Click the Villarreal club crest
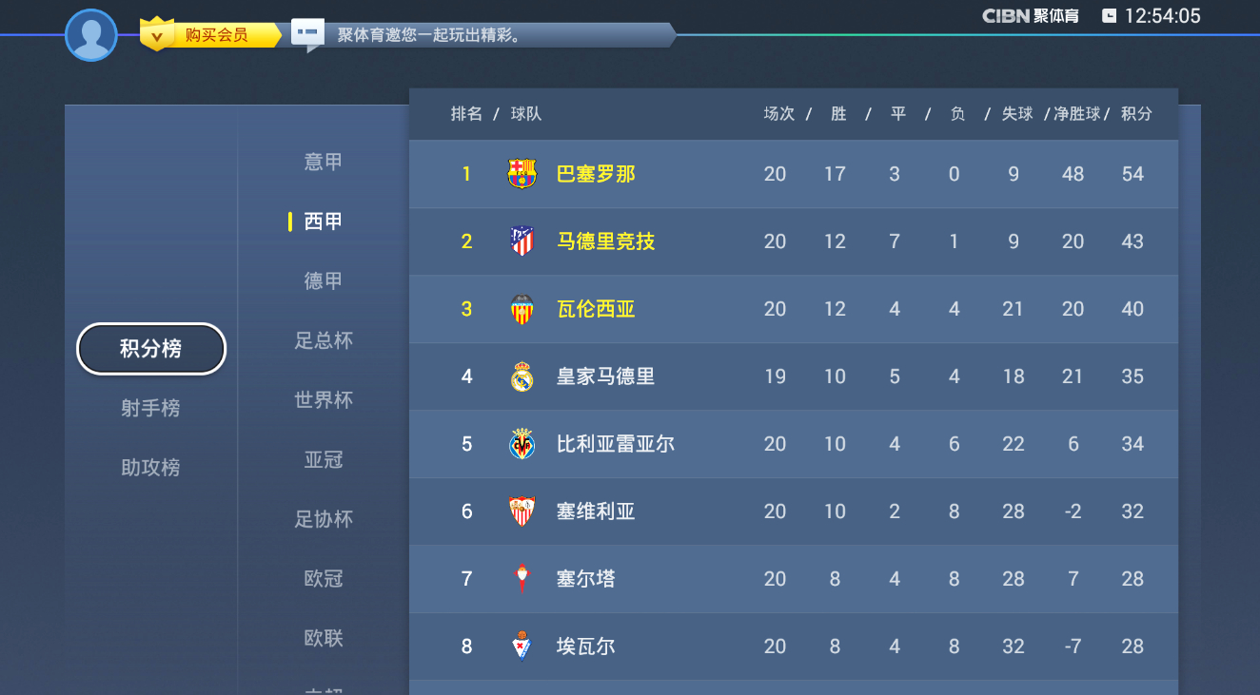 (x=522, y=444)
